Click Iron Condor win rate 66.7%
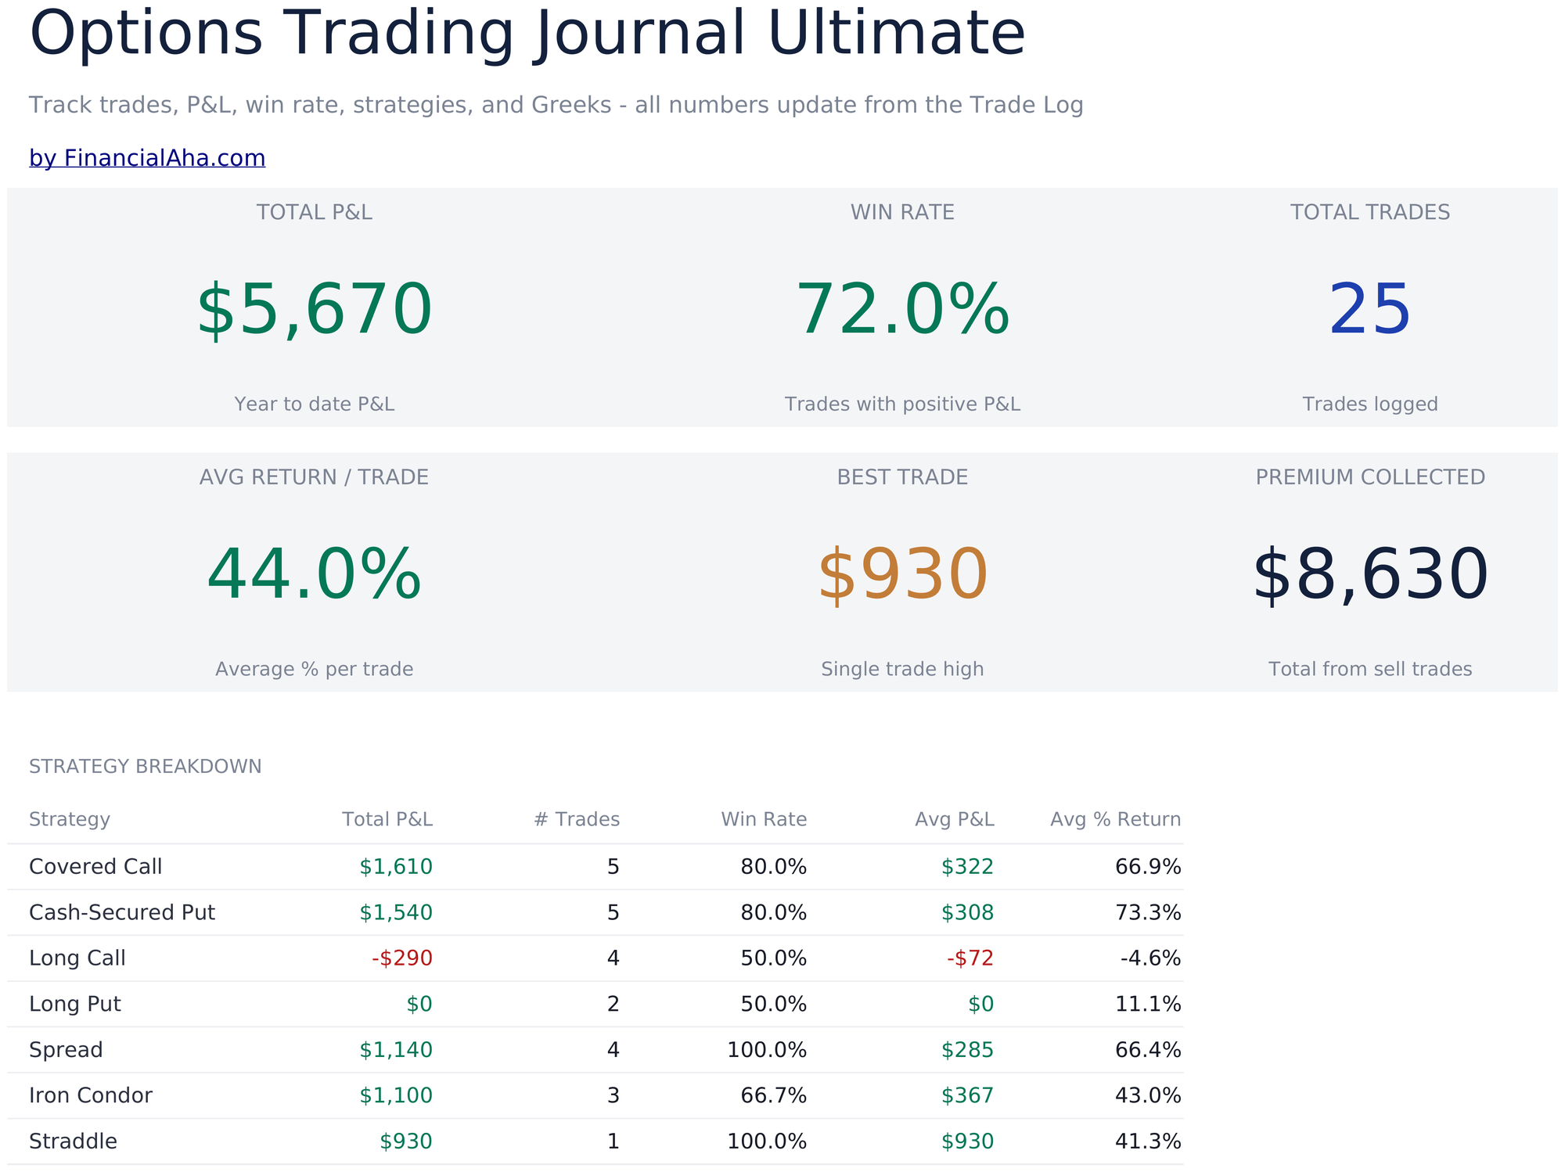The height and width of the screenshot is (1172, 1565). tap(773, 1095)
